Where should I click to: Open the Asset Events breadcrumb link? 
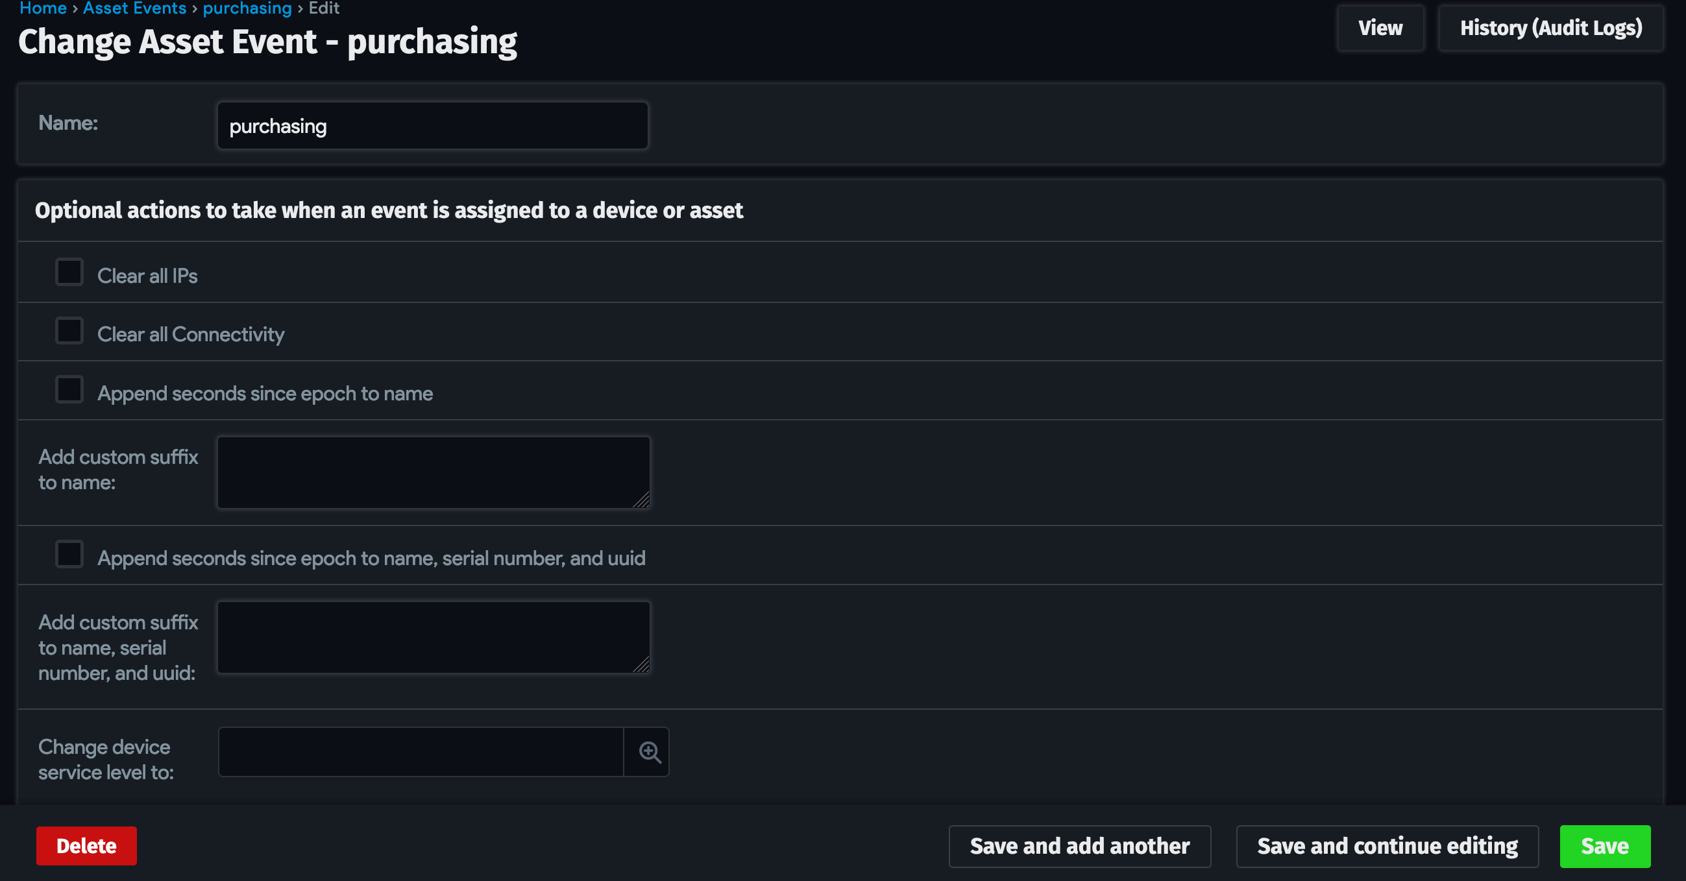tap(134, 8)
